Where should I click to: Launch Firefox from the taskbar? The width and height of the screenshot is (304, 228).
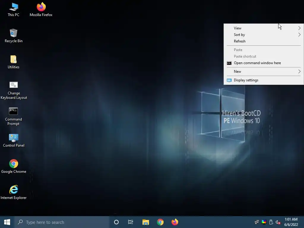pos(175,222)
